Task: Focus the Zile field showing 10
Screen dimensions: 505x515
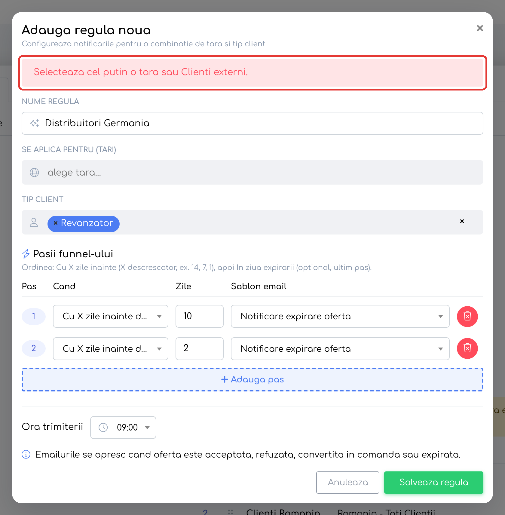Action: tap(200, 316)
